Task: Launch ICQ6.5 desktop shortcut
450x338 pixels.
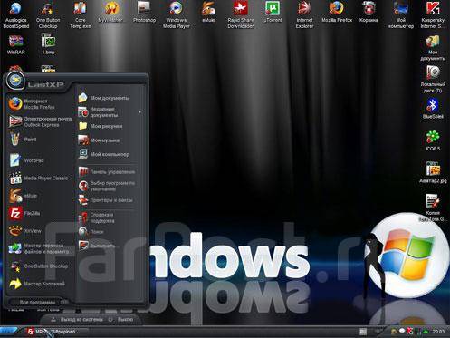Action: click(x=433, y=140)
